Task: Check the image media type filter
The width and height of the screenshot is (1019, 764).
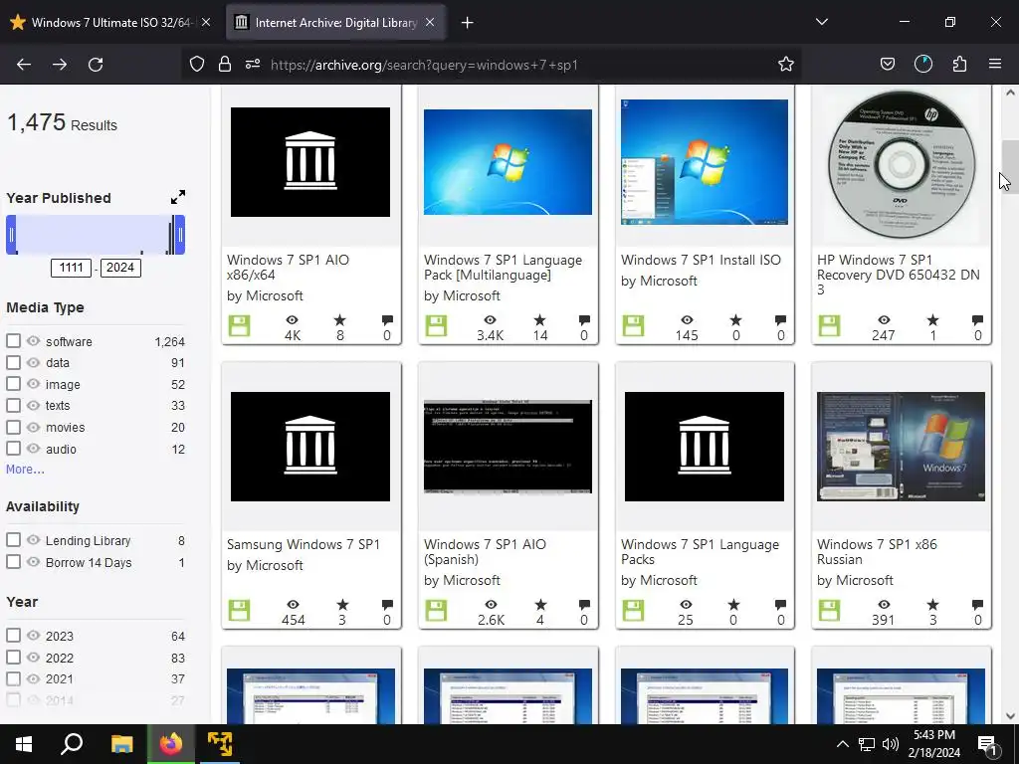Action: 13,383
